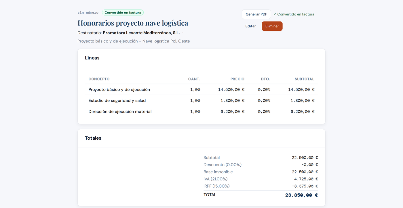Click the CANT. column header
This screenshot has width=403, height=208.
pos(194,79)
